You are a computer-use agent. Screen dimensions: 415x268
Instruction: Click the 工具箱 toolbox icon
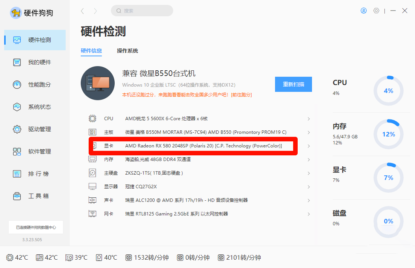(17, 196)
